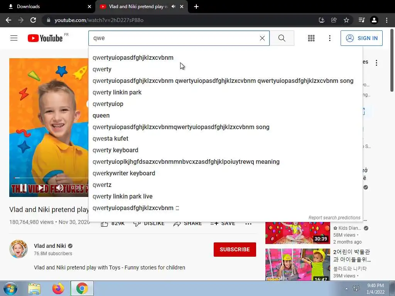
Task: Select suggestion 'qwertyuiopasdfghjklzxcvbnm' at the top
Action: tap(225, 58)
